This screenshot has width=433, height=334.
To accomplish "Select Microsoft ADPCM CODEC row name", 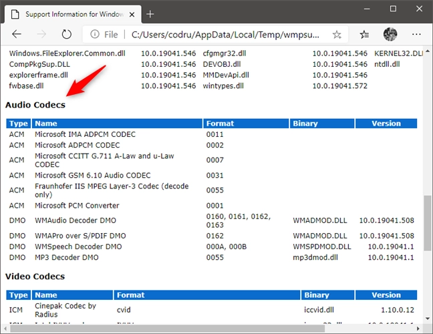I will click(x=78, y=145).
